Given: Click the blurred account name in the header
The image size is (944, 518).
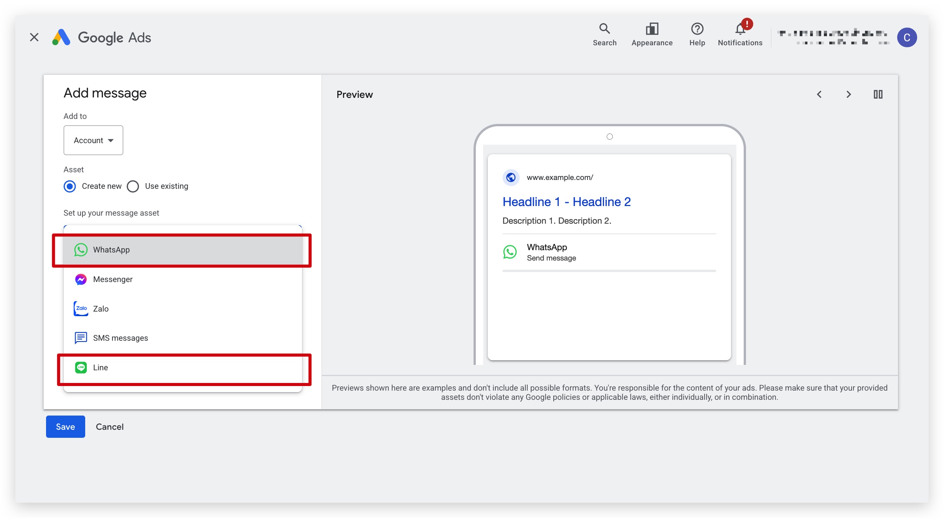Looking at the screenshot, I should click(x=833, y=37).
